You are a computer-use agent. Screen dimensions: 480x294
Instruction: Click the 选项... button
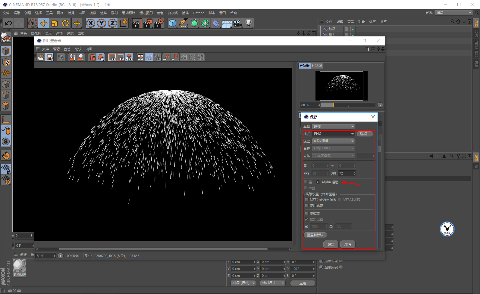(x=365, y=134)
